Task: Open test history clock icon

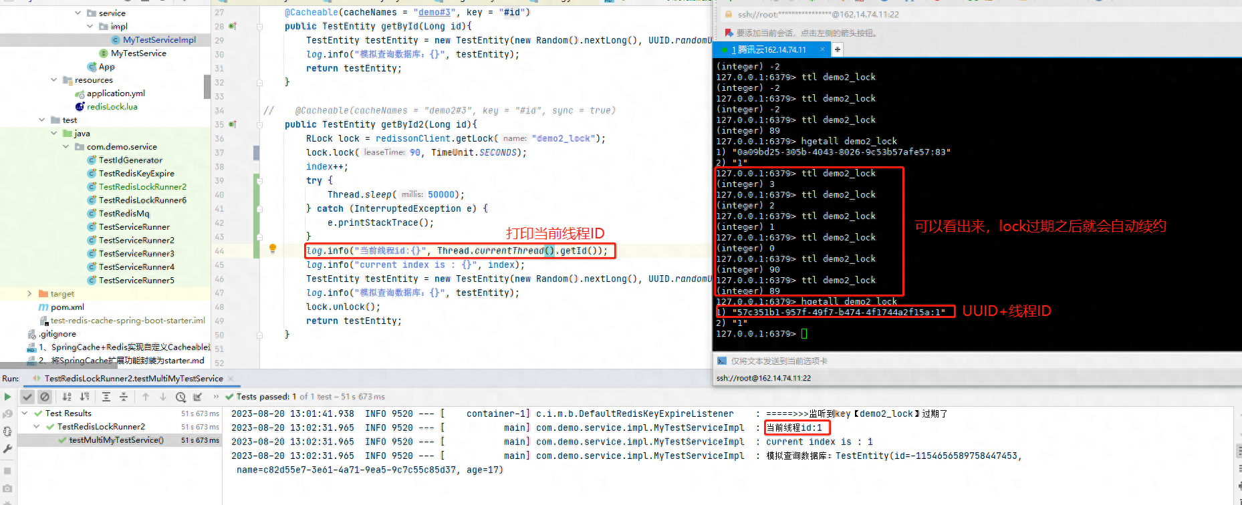Action: (180, 397)
